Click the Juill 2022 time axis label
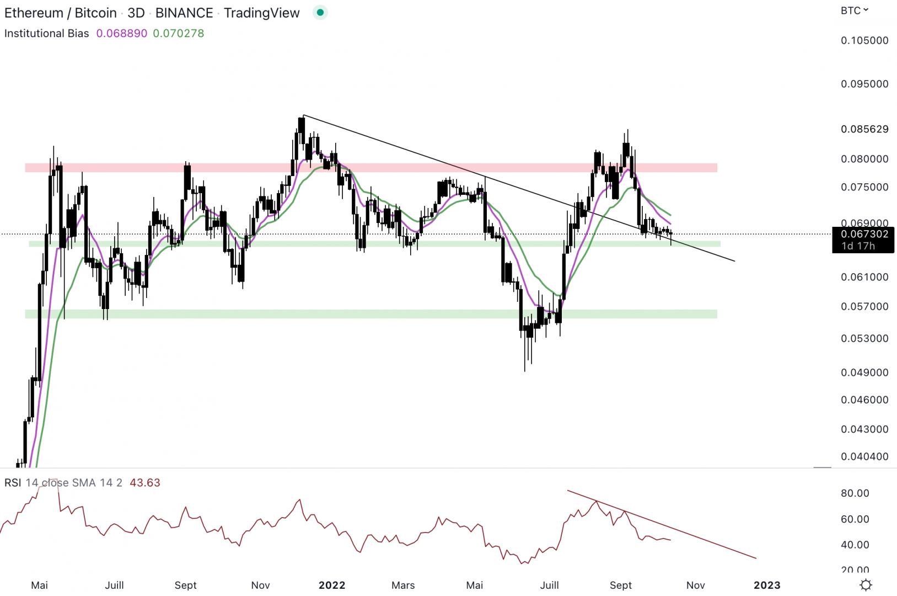 [x=549, y=585]
